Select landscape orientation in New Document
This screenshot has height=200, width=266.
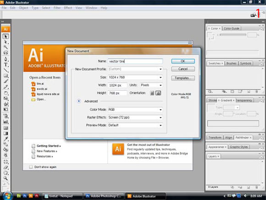[158, 93]
